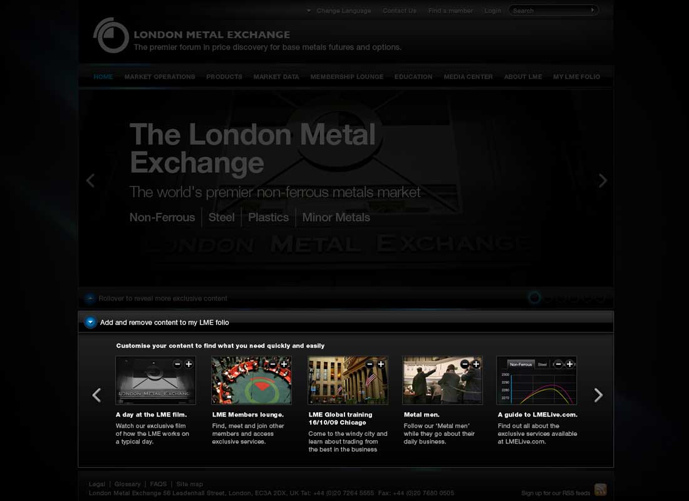Add 'A day at the LME film' with plus icon
This screenshot has width=689, height=501.
(189, 364)
